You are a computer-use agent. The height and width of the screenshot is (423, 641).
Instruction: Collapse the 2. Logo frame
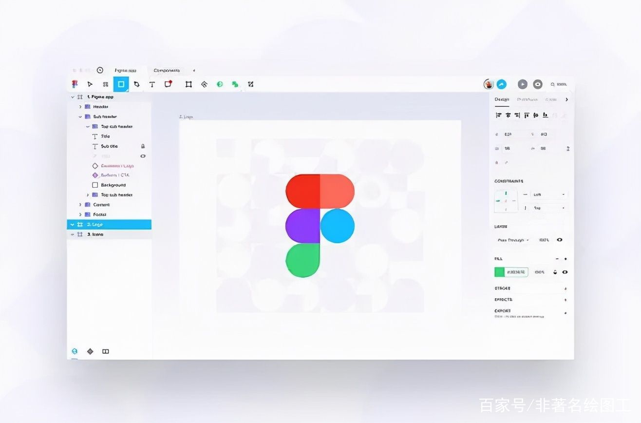coord(73,224)
